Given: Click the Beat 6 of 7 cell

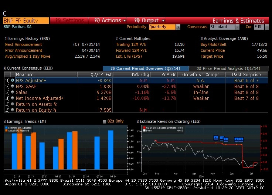Looking at the screenshot, I should (246, 80).
